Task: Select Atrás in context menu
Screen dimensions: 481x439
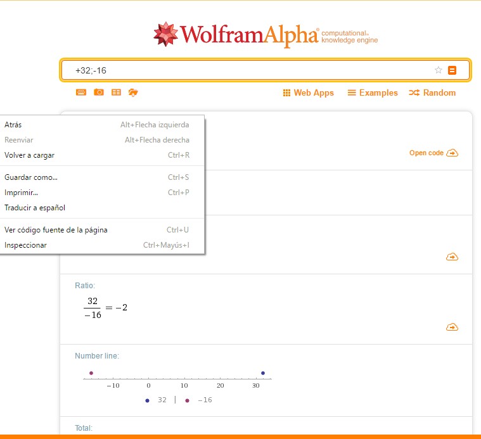Action: [x=13, y=125]
